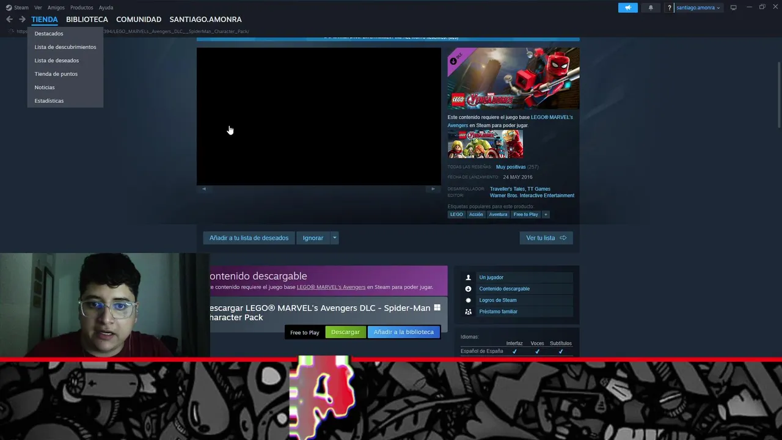The image size is (782, 440).
Task: Open developer Traveller's Tales link
Action: 507,189
